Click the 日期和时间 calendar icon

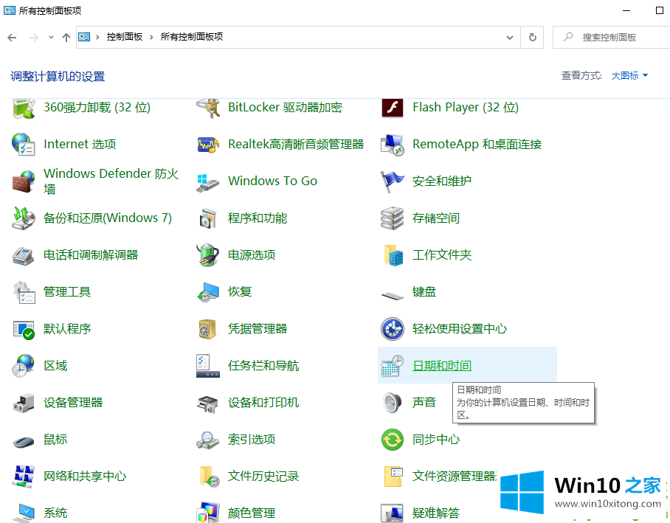click(393, 366)
